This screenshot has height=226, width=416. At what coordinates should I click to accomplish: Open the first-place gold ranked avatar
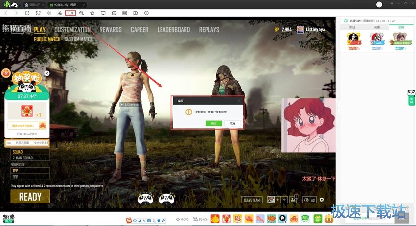point(354,40)
